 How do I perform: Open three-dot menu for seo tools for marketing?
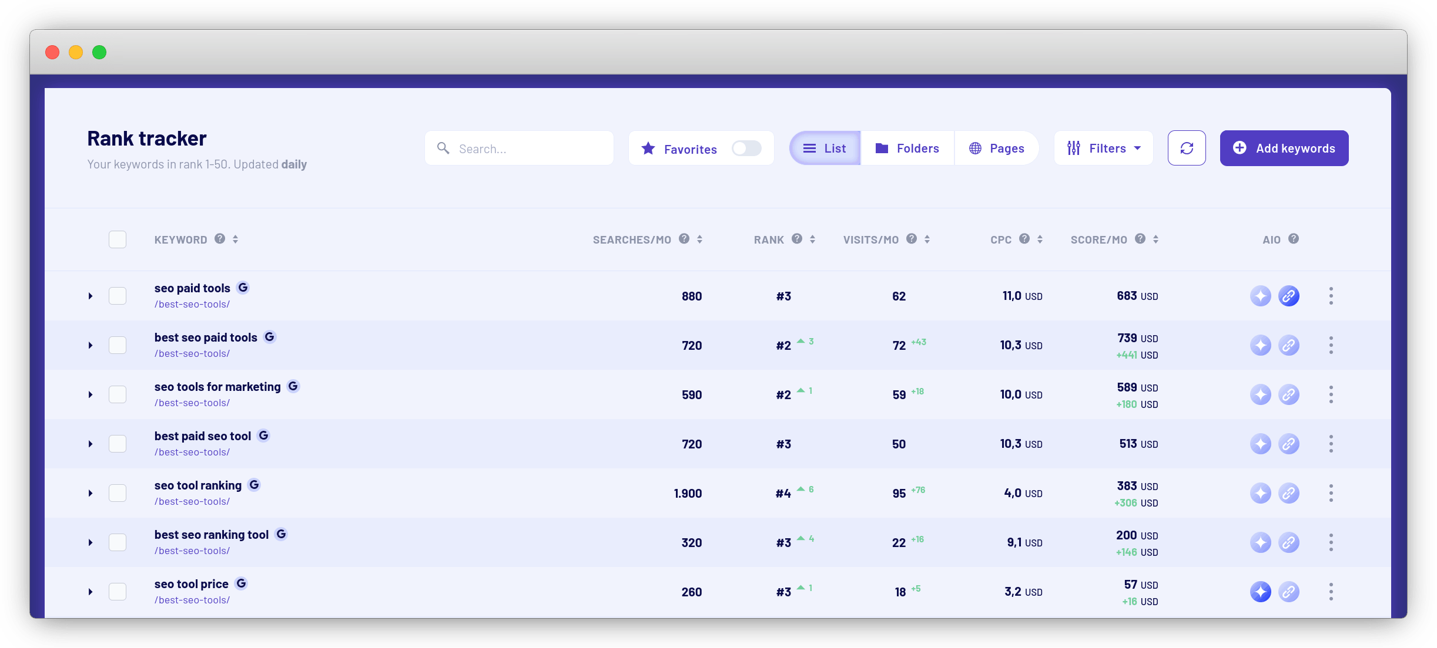(1331, 394)
